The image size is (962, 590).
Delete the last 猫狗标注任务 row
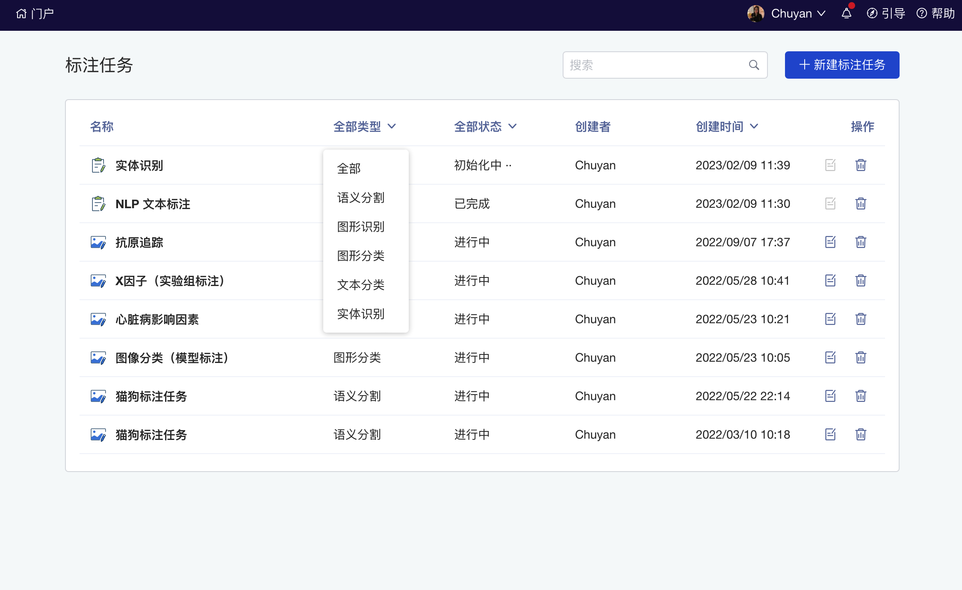861,434
